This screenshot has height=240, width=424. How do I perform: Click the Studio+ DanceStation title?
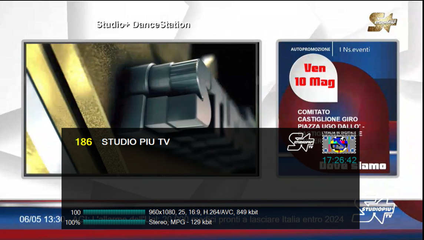(143, 25)
